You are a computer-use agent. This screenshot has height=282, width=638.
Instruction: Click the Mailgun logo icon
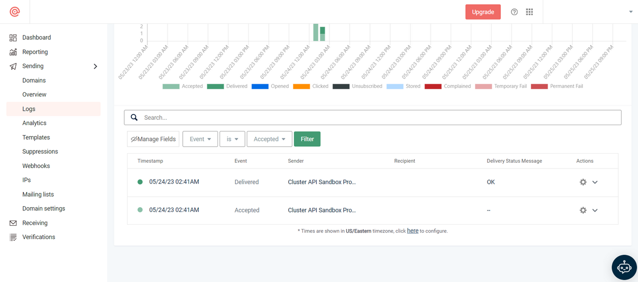click(x=14, y=12)
